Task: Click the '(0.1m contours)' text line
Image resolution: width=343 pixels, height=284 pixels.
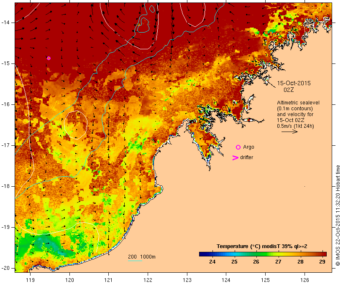Action: [295, 109]
